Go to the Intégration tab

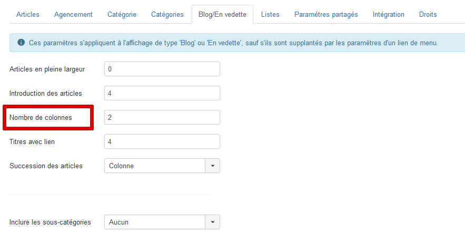coord(389,15)
